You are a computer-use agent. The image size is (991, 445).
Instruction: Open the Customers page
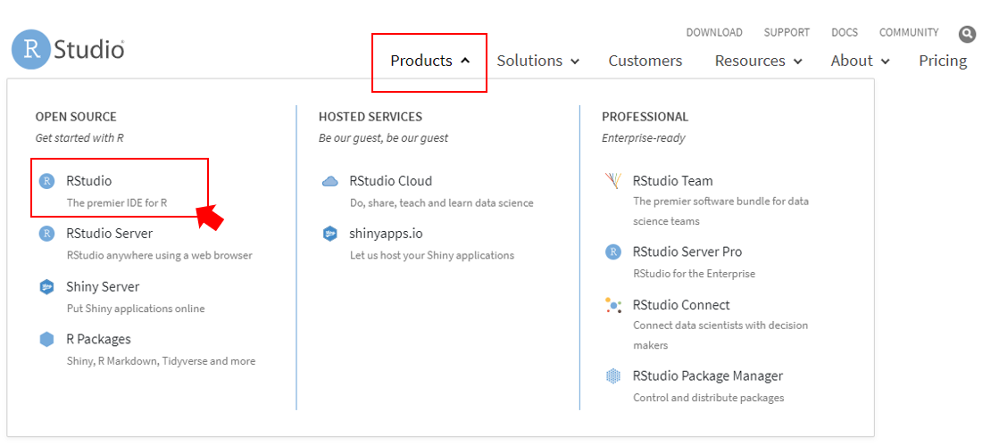click(x=645, y=61)
